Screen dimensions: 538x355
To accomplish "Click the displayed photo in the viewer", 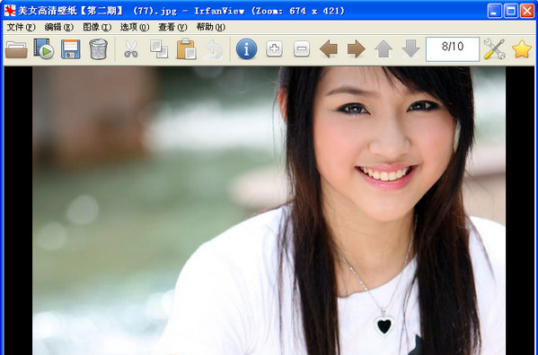I will click(269, 211).
